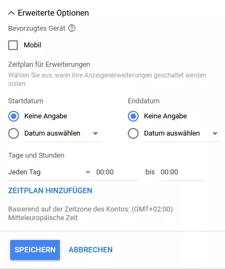Click the help icon beside Bevorzugtes Gerät
This screenshot has width=225, height=269.
[x=72, y=29]
